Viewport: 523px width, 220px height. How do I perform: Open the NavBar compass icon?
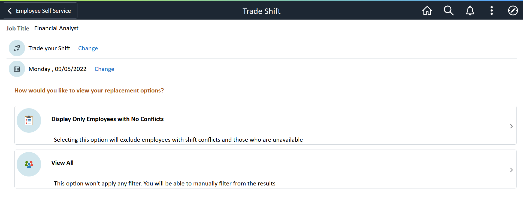point(513,11)
